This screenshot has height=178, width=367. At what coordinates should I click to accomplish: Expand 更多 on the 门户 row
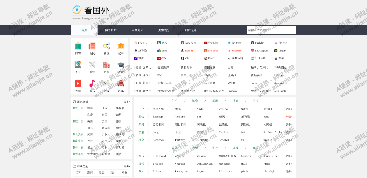coord(289,109)
